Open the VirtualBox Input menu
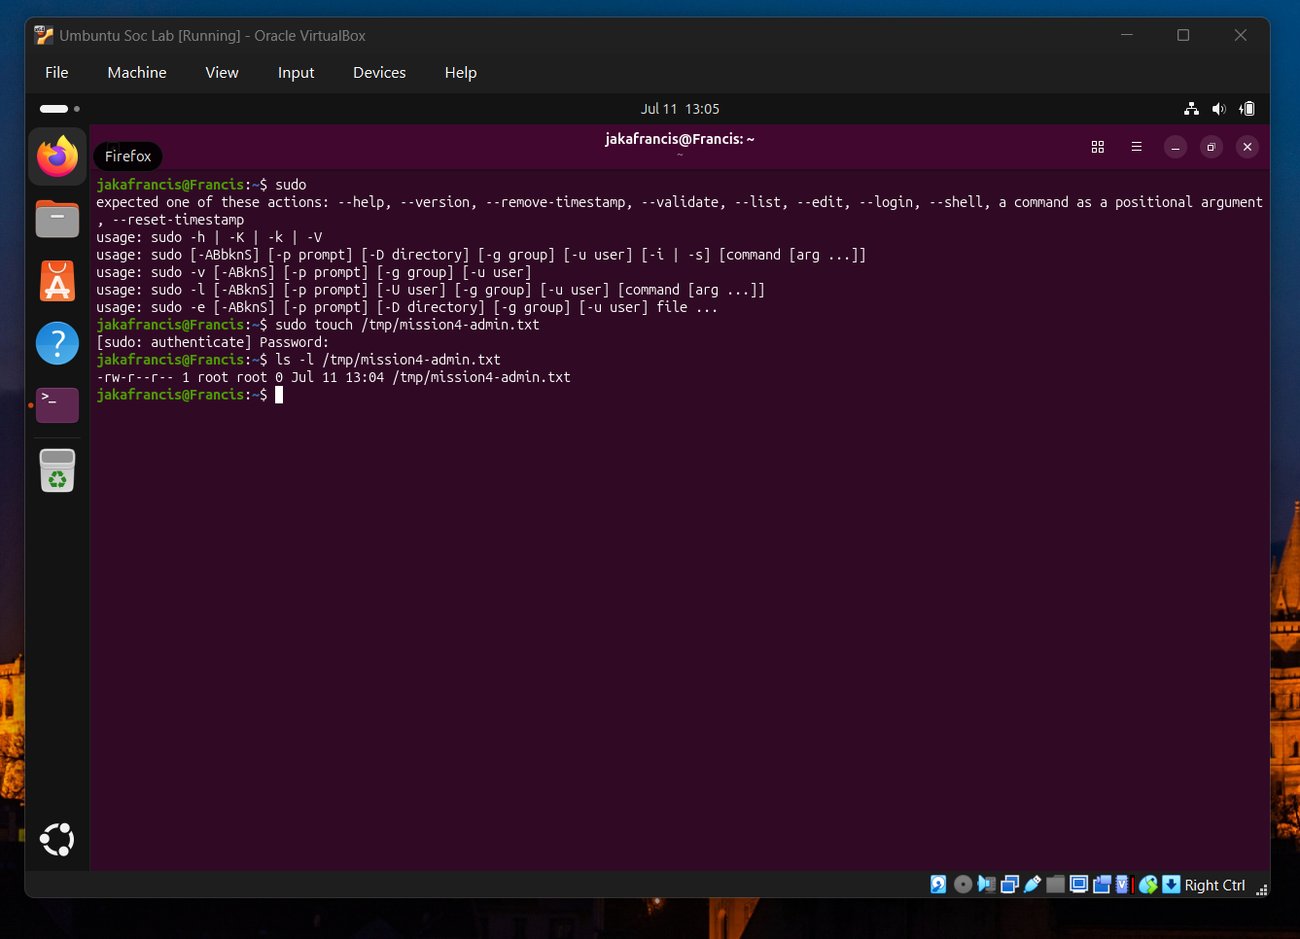 pos(296,73)
